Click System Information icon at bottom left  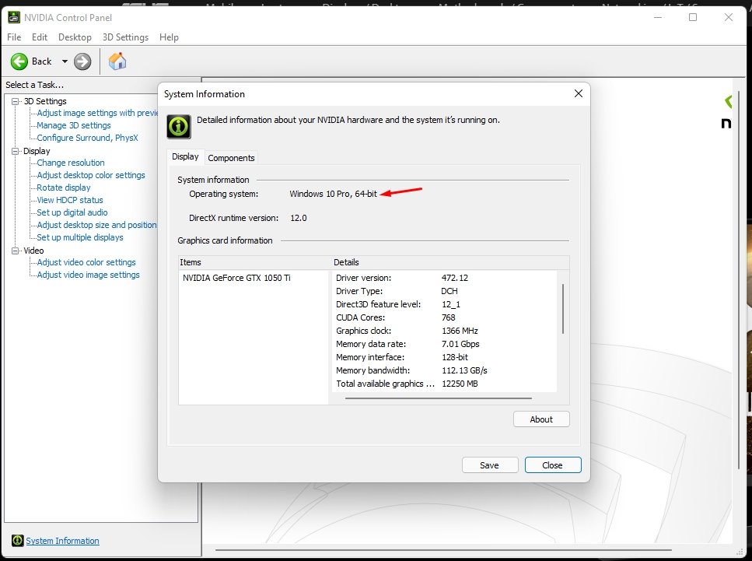(x=17, y=540)
